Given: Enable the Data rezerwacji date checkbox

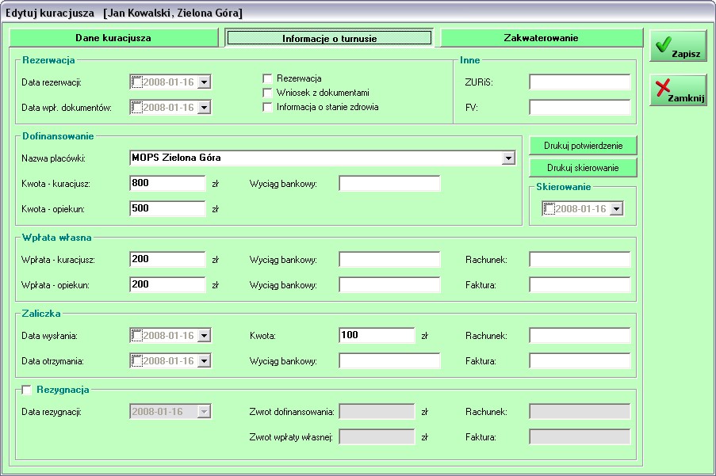Looking at the screenshot, I should point(138,82).
